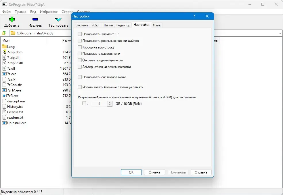Select the Настройки tab
The image size is (283, 195).
click(141, 25)
